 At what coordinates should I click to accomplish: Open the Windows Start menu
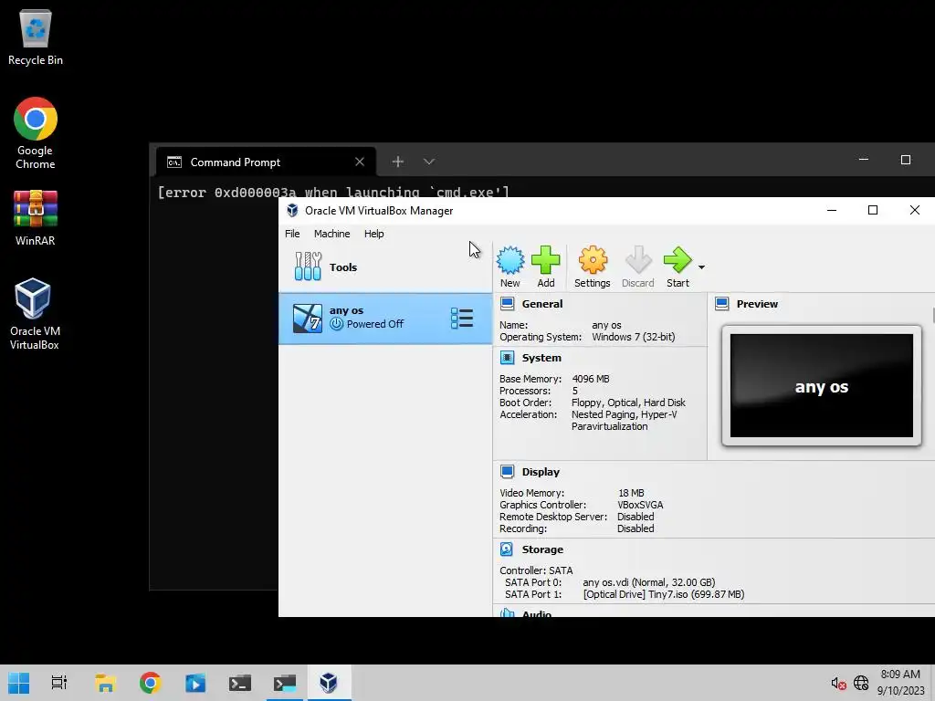18,683
